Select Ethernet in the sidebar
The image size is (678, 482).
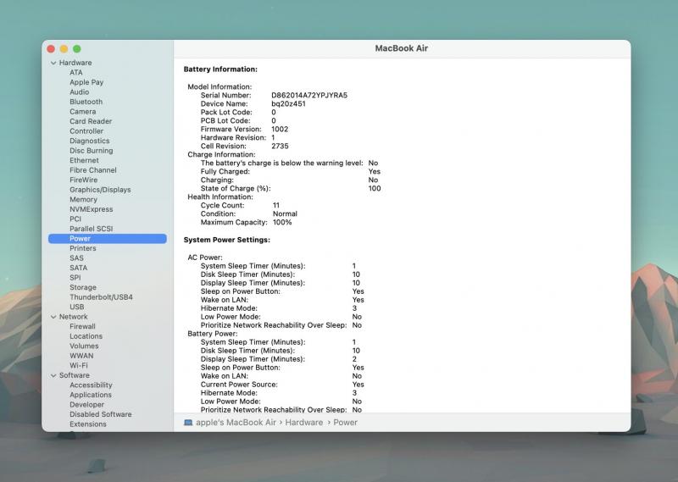84,160
